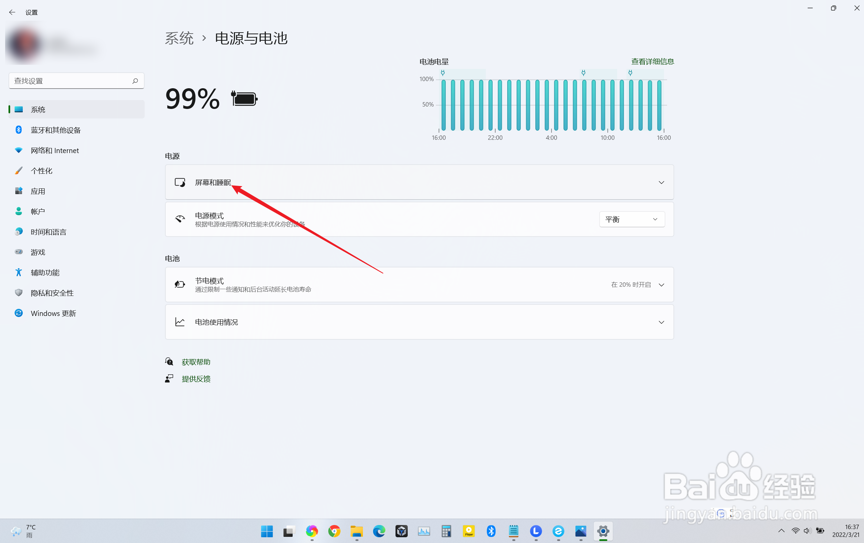Click the 查找设置 search field
This screenshot has height=543, width=864.
tap(70, 81)
